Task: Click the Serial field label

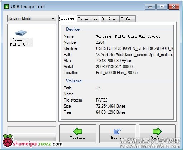Action: pyautogui.click(x=68, y=67)
